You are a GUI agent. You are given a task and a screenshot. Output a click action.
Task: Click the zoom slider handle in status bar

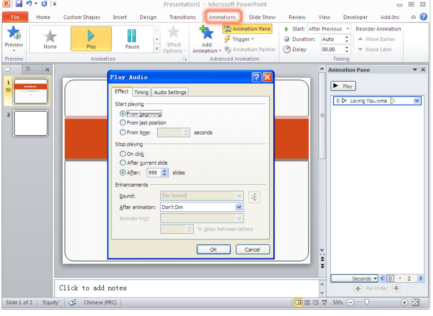(367, 303)
